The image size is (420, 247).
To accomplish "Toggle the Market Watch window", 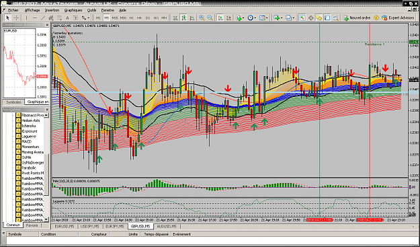I will coord(302,18).
